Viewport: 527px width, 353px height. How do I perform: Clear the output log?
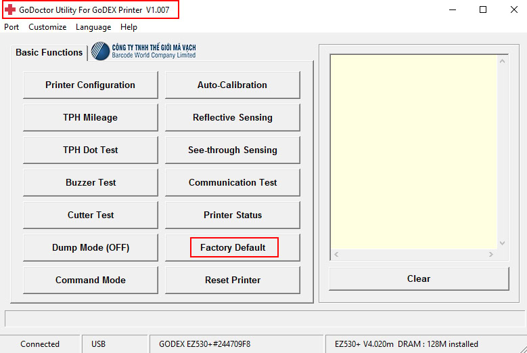tap(419, 278)
